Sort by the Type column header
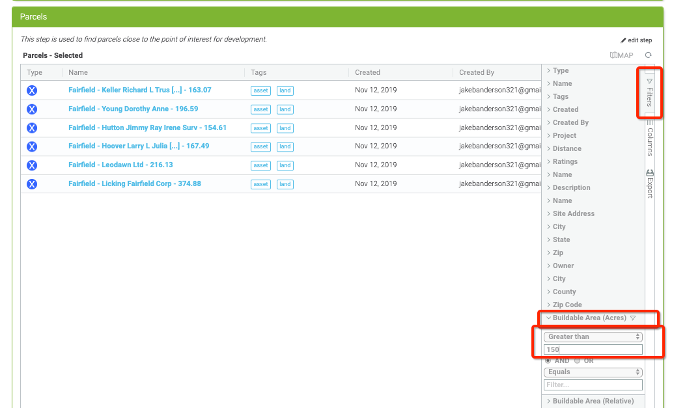 click(x=35, y=72)
